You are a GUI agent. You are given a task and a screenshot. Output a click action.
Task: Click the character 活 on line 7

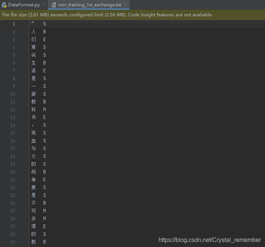[x=34, y=71]
